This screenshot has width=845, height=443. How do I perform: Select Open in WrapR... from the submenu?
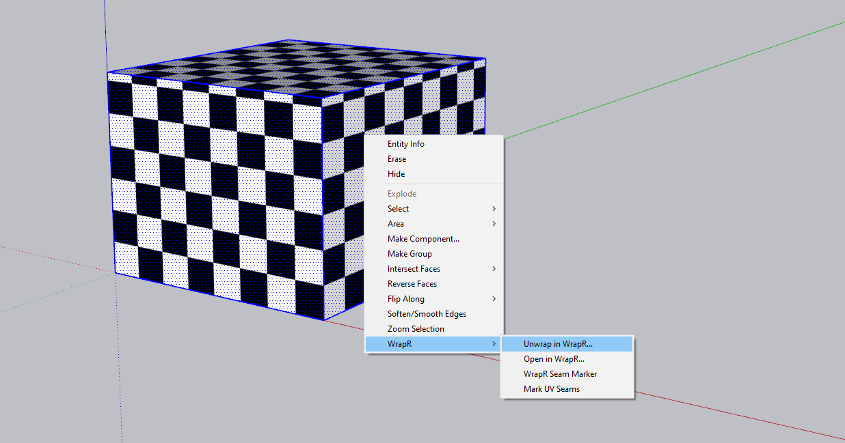click(554, 359)
